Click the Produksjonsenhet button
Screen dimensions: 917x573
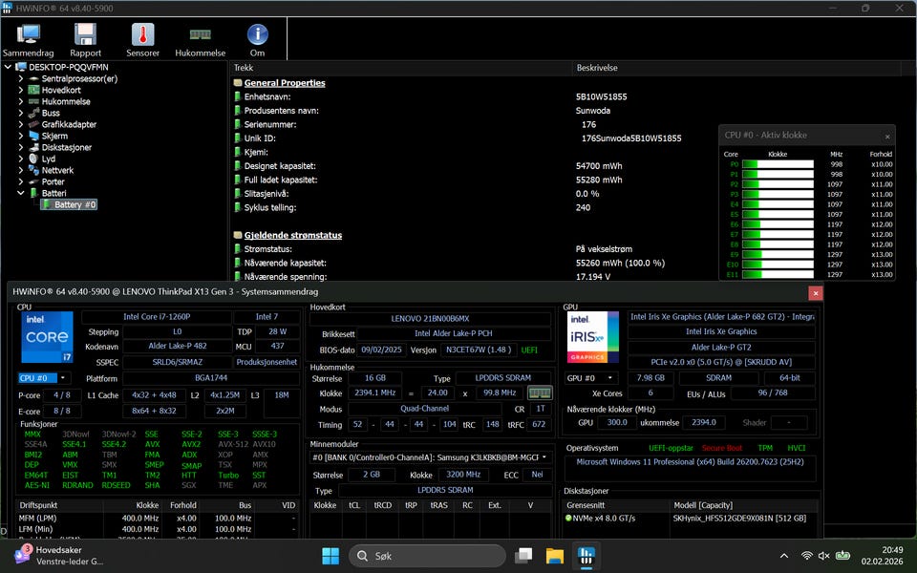tap(267, 362)
